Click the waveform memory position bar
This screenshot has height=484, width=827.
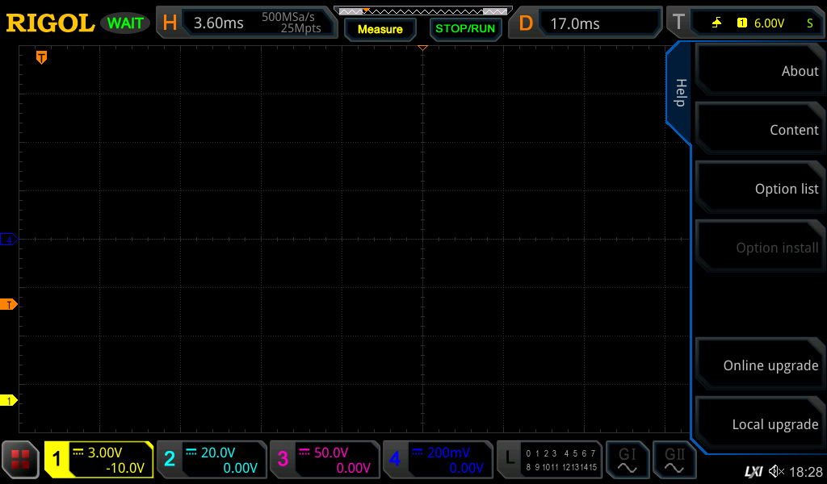pos(422,10)
